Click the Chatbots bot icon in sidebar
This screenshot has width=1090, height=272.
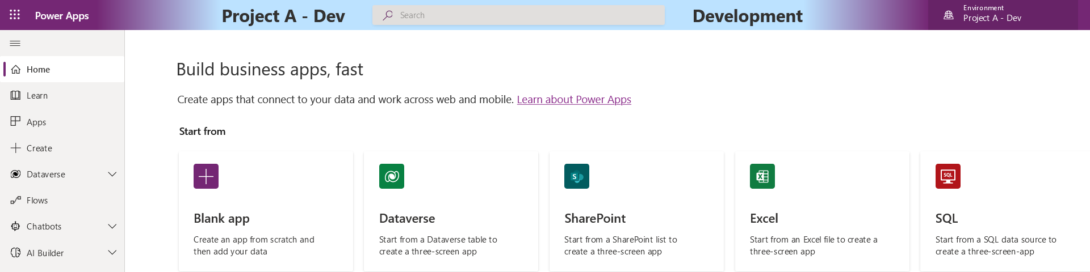tap(16, 226)
